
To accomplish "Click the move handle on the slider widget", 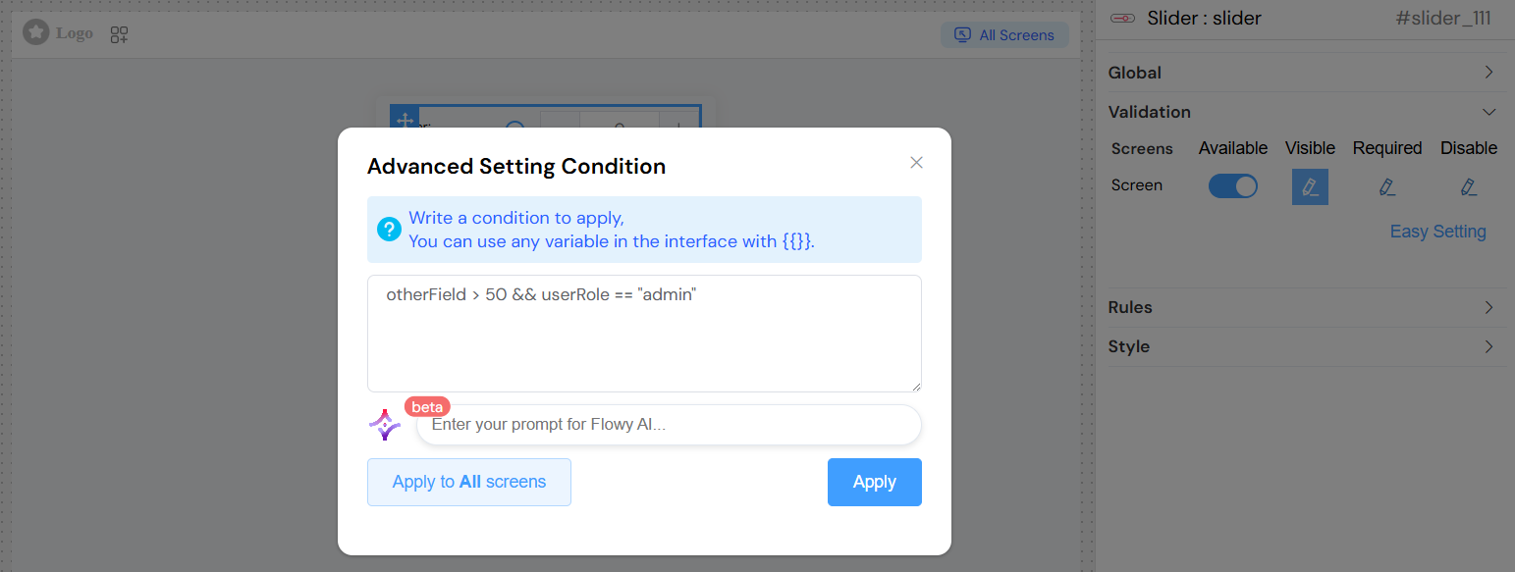I will (x=405, y=120).
